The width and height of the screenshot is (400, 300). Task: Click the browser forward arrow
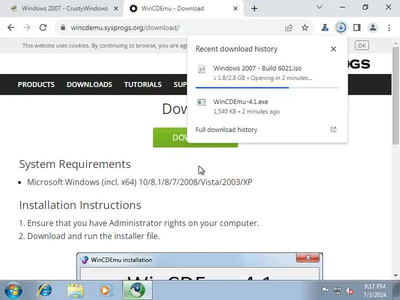point(27,27)
